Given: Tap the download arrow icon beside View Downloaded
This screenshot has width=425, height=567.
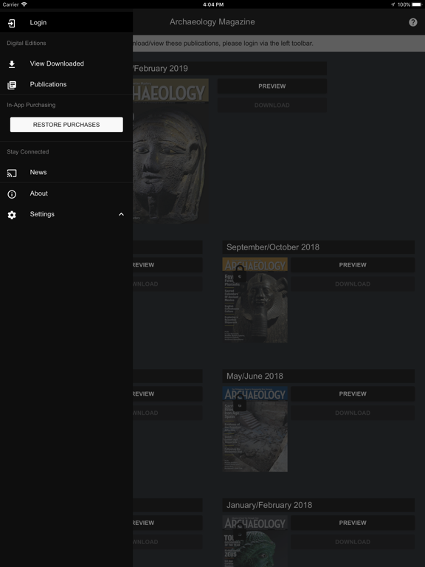Looking at the screenshot, I should point(12,64).
